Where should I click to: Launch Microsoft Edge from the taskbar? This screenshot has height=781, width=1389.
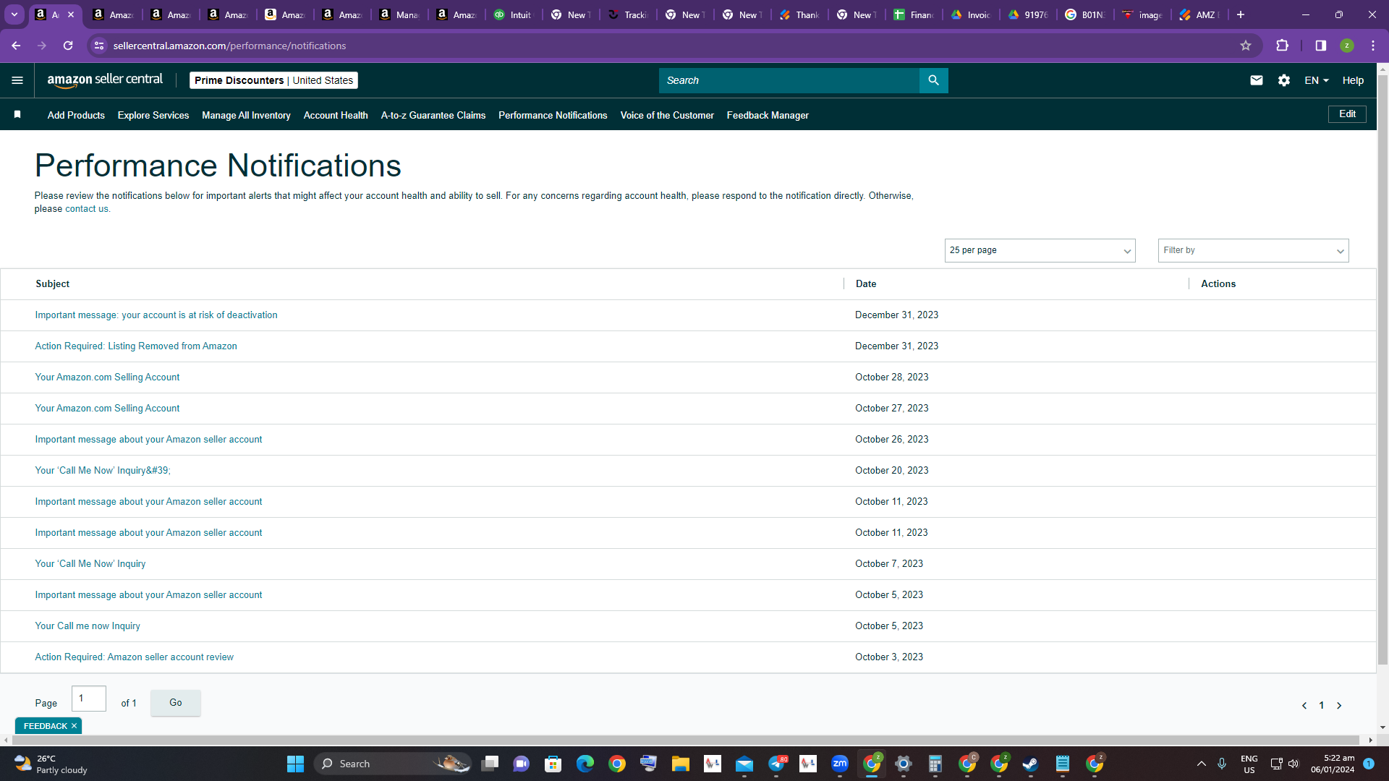(x=585, y=764)
